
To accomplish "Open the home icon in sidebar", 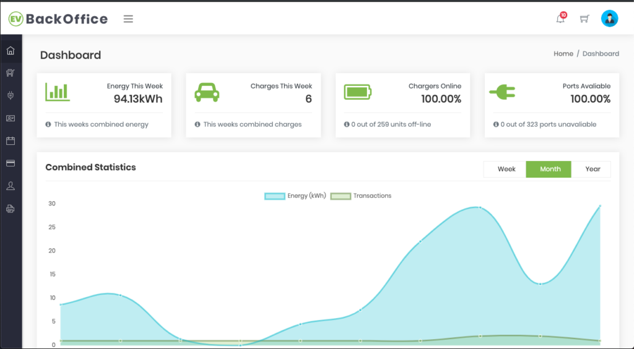I will pyautogui.click(x=11, y=50).
